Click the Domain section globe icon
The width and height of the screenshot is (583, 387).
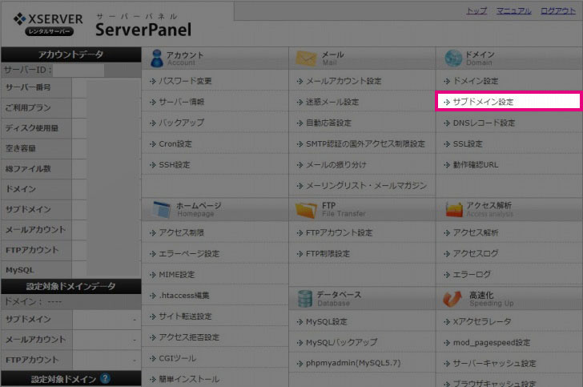point(453,58)
